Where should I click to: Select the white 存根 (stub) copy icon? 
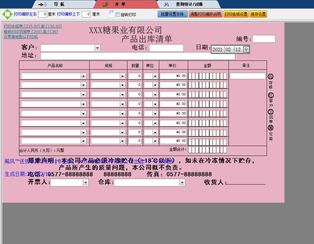pyautogui.click(x=270, y=76)
